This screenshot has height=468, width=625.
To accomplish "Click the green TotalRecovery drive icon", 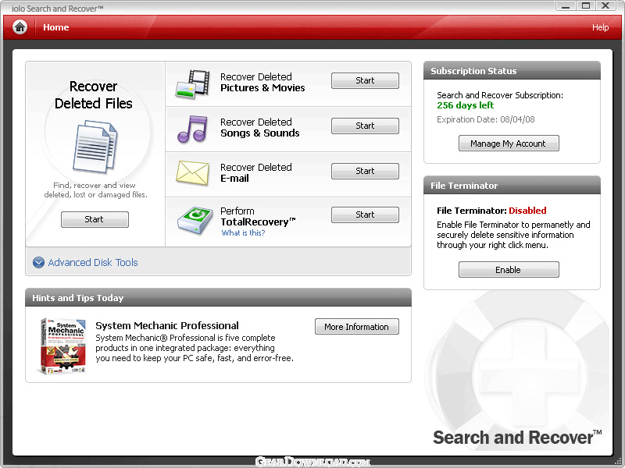I will pos(195,220).
